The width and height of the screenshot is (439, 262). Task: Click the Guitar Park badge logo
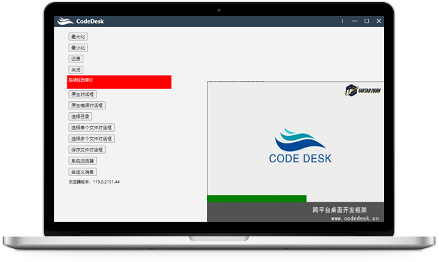[363, 90]
